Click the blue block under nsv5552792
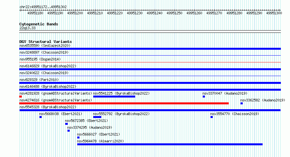Viewport: 290px width, 157px height. [97, 117]
